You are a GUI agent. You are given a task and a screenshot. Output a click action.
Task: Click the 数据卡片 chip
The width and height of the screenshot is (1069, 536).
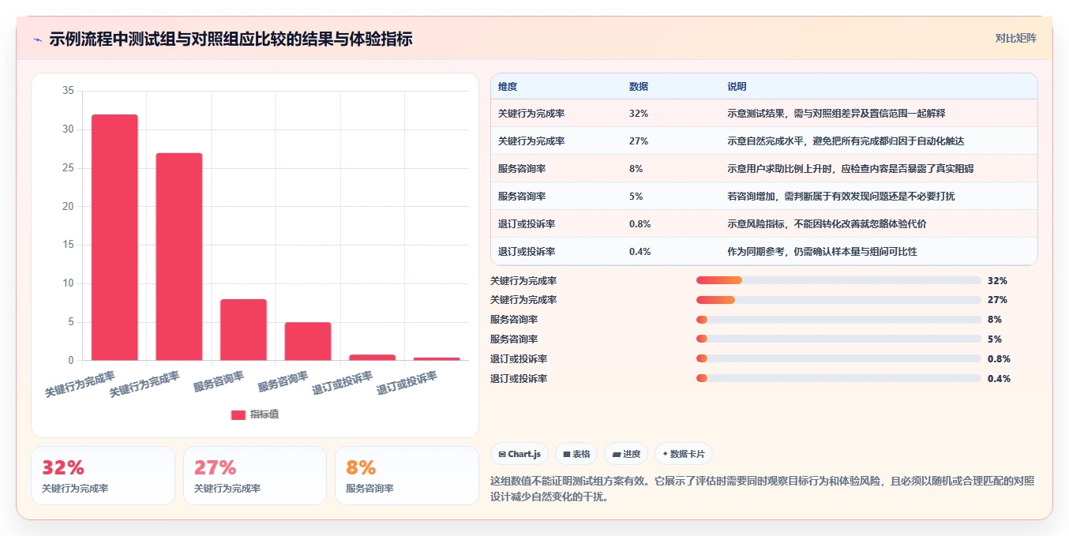pyautogui.click(x=684, y=454)
